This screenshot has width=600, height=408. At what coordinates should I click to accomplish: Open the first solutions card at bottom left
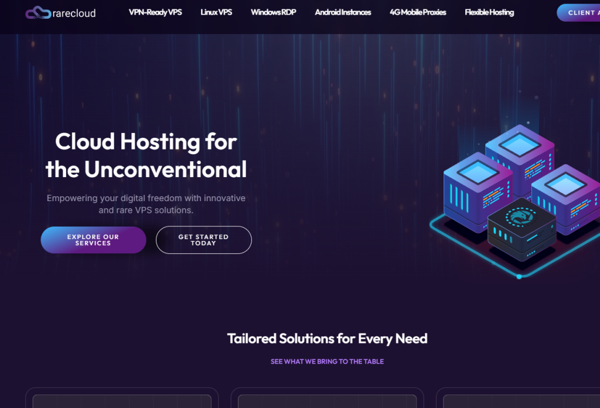point(122,398)
